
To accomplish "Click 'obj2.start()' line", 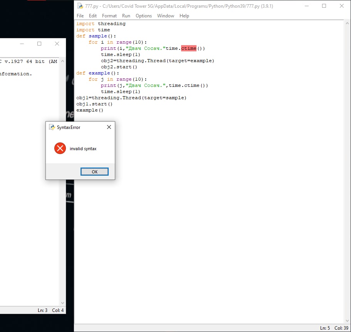I will pos(119,67).
